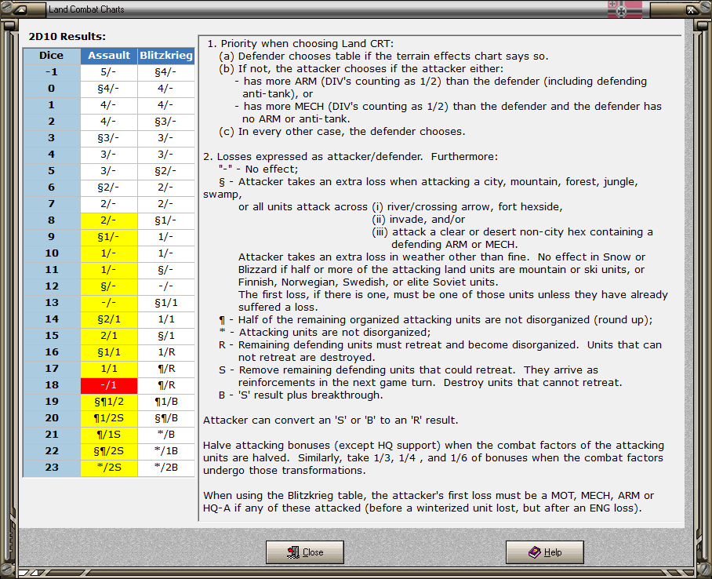Image resolution: width=712 pixels, height=579 pixels.
Task: Click 'Attacker can convert an S or B' sentence
Action: (x=331, y=421)
